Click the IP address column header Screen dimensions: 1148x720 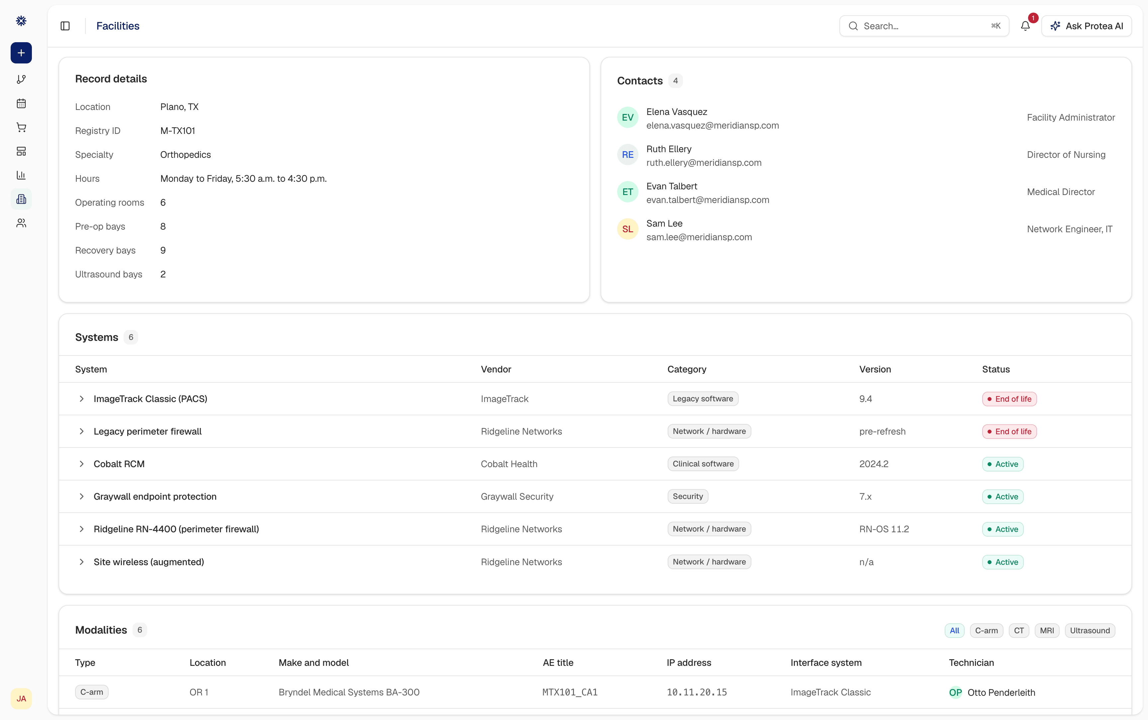(x=689, y=663)
